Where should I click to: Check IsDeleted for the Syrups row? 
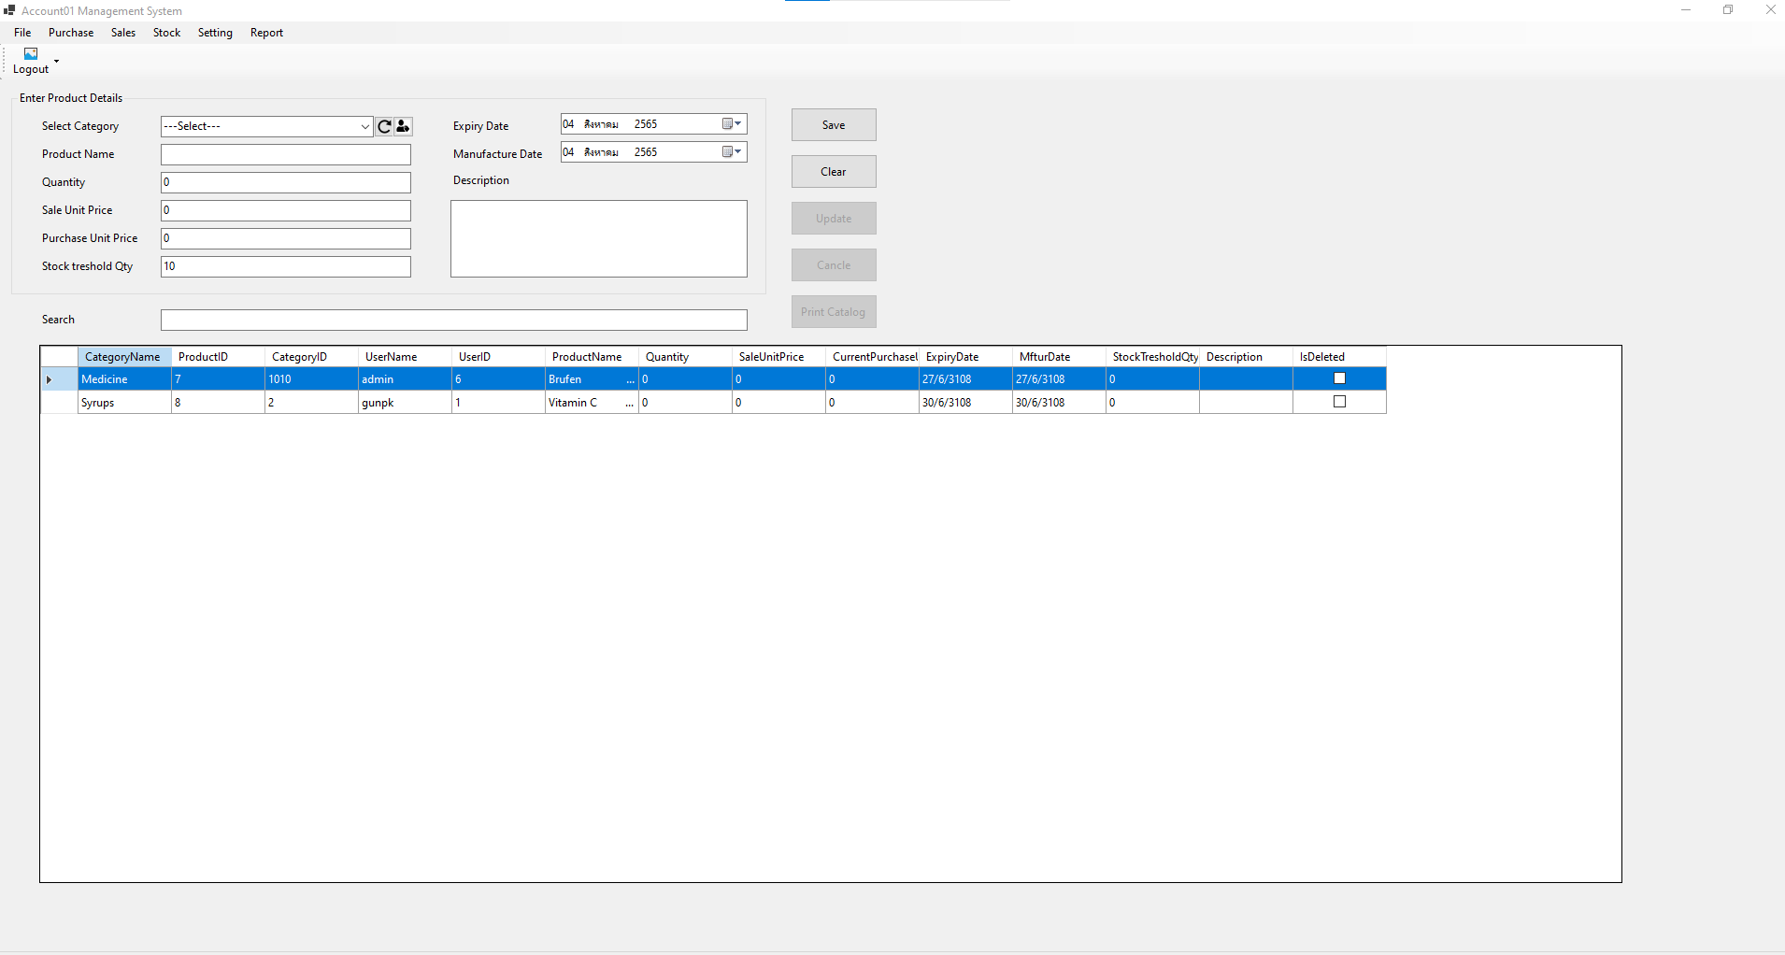(x=1339, y=401)
